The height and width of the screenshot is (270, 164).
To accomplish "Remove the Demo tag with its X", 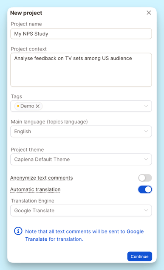I will pyautogui.click(x=37, y=106).
